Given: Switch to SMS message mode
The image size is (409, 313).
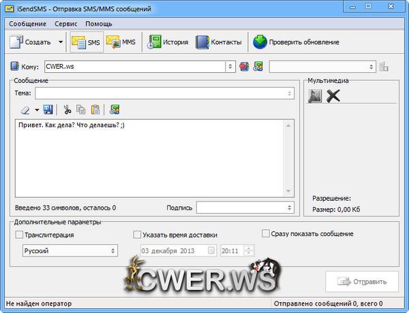Looking at the screenshot, I should coord(86,42).
